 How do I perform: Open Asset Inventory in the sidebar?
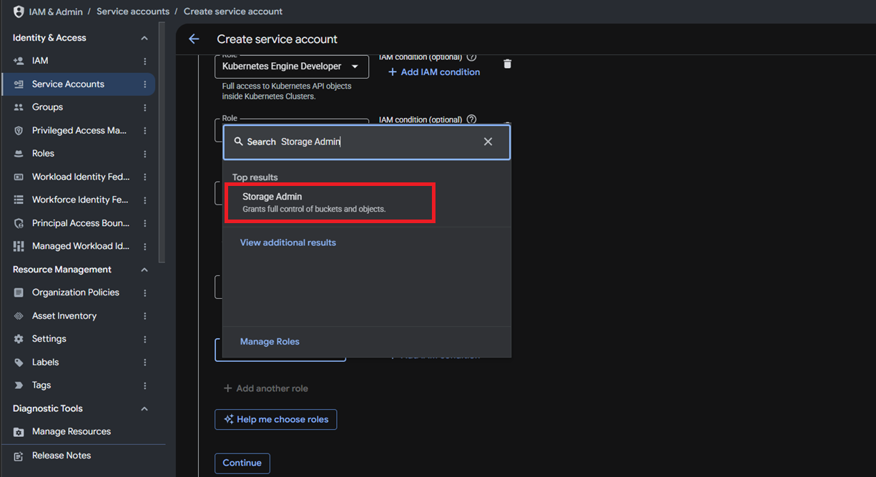64,316
